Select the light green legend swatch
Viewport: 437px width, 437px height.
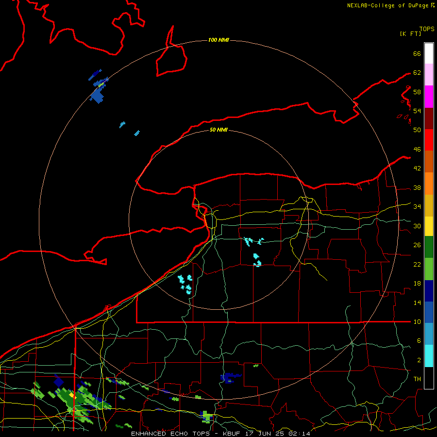(429, 269)
